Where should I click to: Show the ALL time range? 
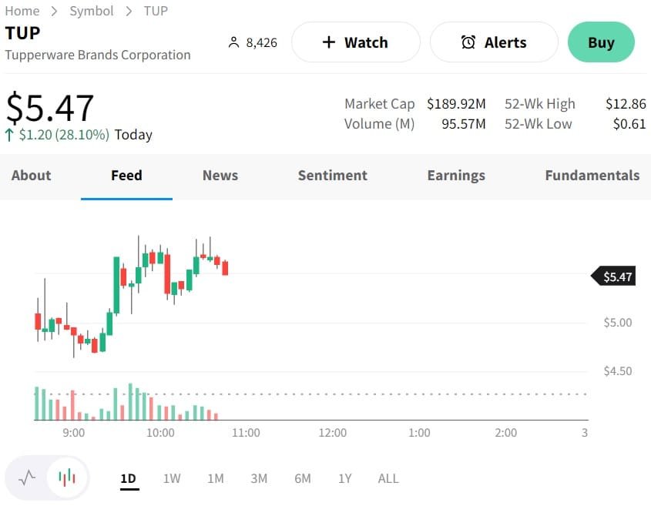(x=388, y=478)
